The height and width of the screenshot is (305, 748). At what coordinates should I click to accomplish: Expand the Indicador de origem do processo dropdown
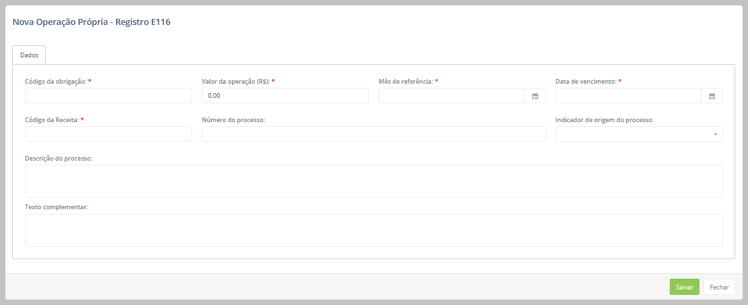click(x=639, y=134)
